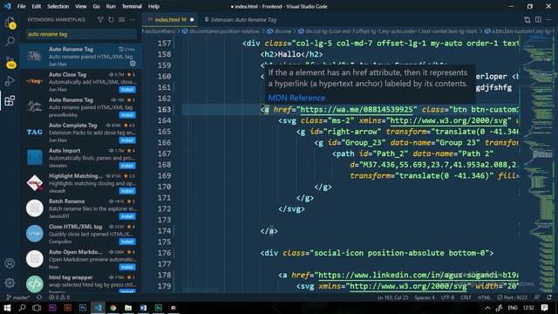558x314 pixels.
Task: Change the HTML language mode
Action: click(x=484, y=297)
